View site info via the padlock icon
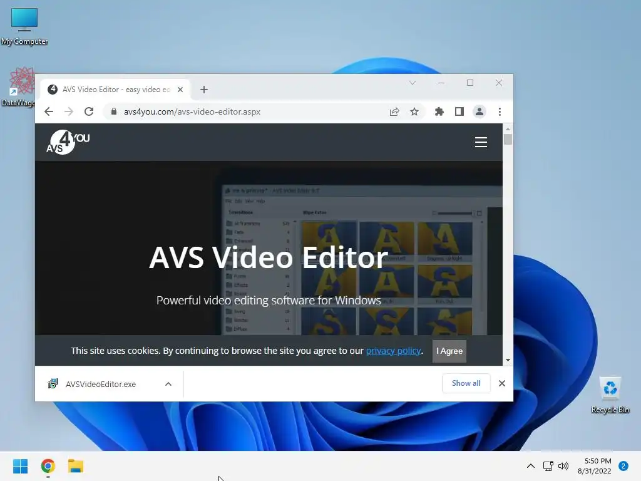The width and height of the screenshot is (641, 481). coord(114,111)
